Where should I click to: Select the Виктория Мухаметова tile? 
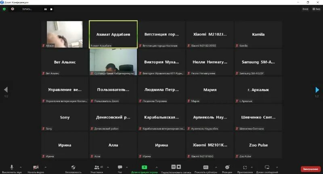coord(161,62)
